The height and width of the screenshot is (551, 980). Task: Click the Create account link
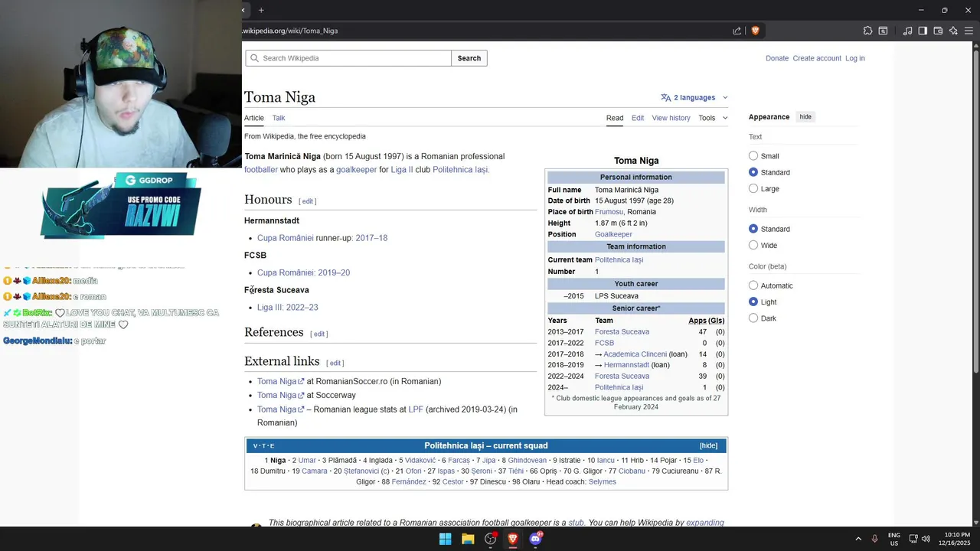click(817, 58)
